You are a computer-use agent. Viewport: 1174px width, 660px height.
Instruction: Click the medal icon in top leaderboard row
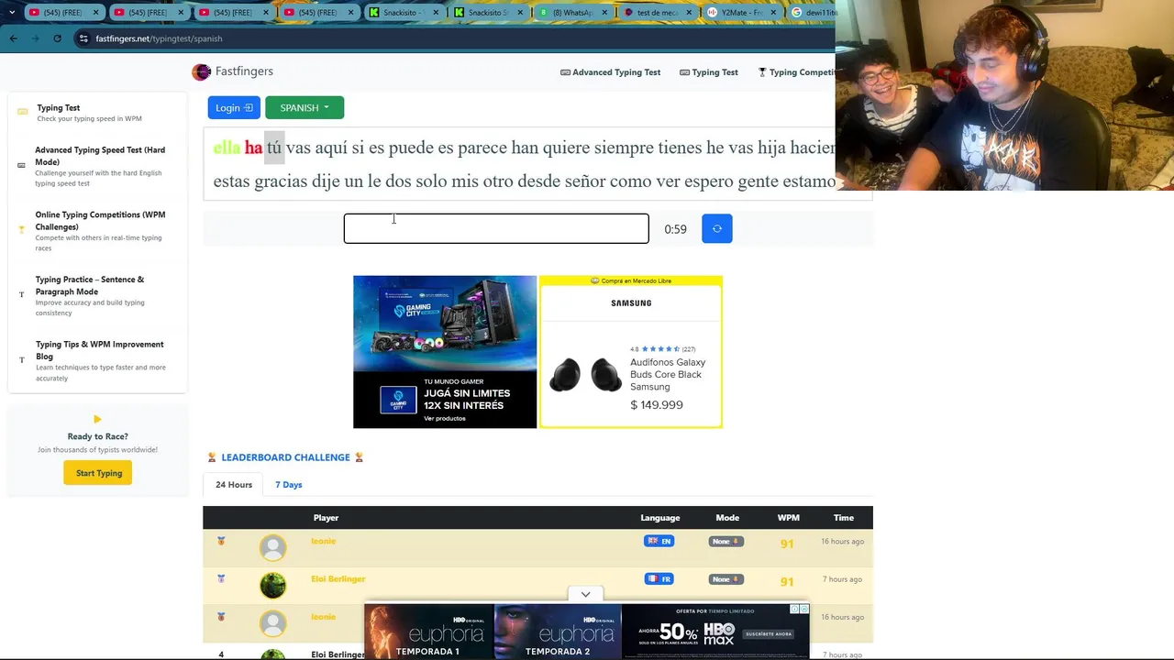(221, 541)
